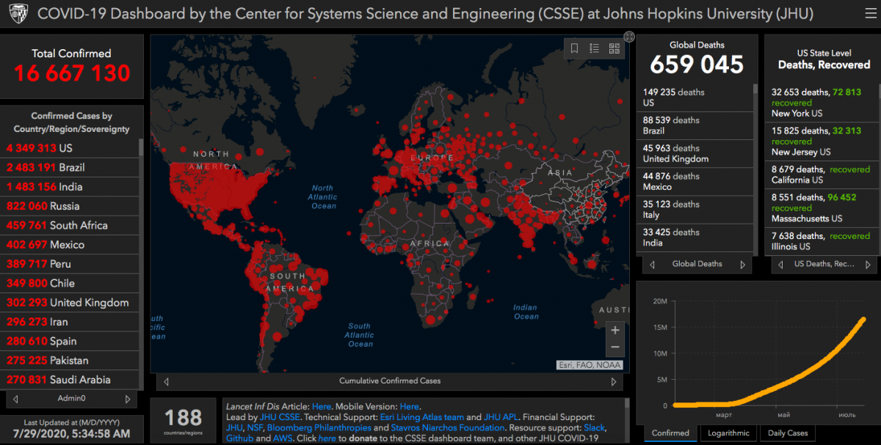Select United Kingdom in confirmed cases list
The image size is (881, 445).
click(x=70, y=303)
